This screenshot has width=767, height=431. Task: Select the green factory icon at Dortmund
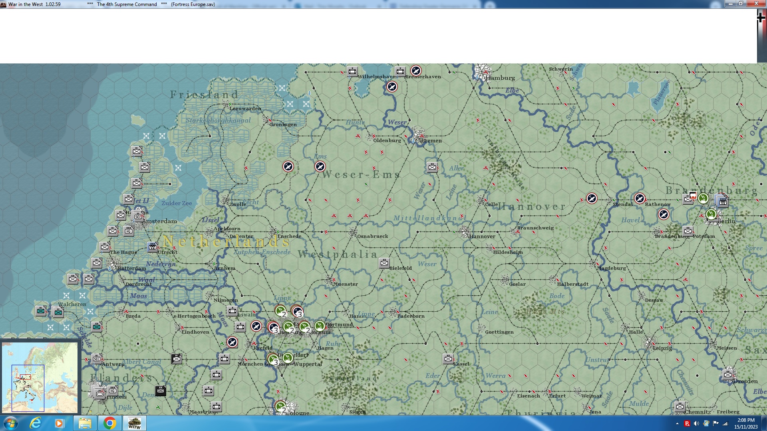point(319,326)
